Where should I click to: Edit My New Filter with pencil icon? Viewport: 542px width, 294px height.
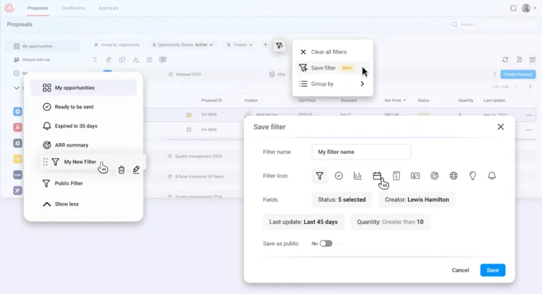tap(136, 170)
